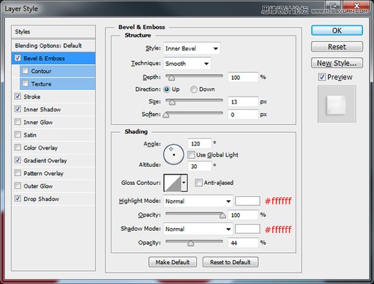Open the Highlight Mode color swatch

(x=248, y=201)
